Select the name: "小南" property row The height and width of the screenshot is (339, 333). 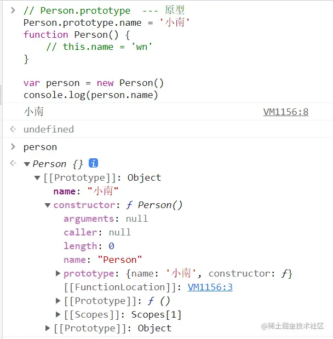(x=86, y=191)
